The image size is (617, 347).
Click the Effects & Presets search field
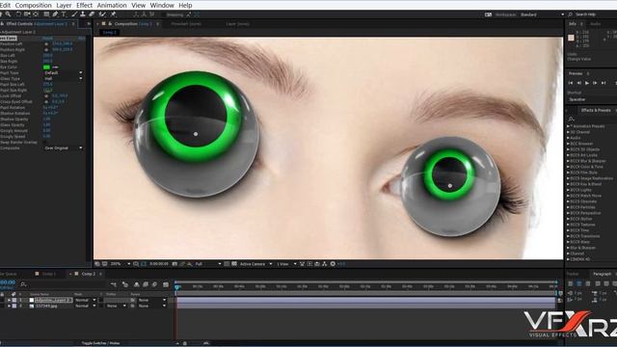coord(592,119)
